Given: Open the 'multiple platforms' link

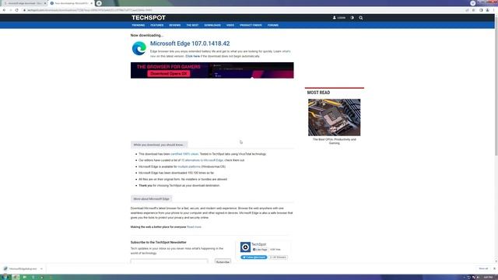Looking at the screenshot, I should click(x=189, y=166).
